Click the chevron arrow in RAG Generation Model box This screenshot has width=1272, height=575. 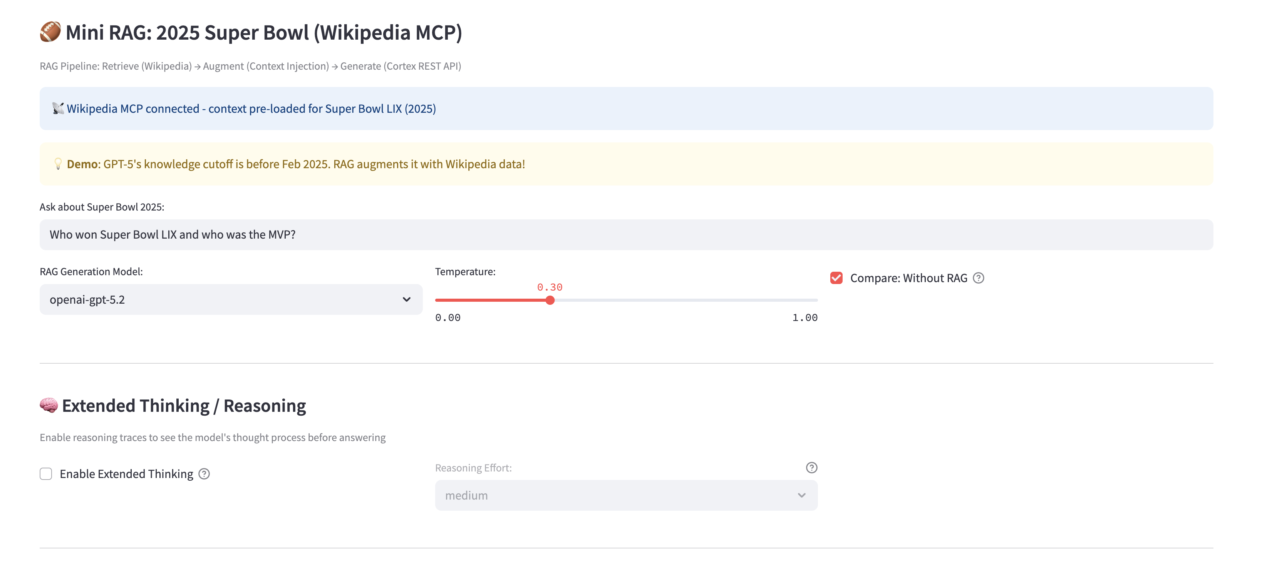pyautogui.click(x=406, y=299)
